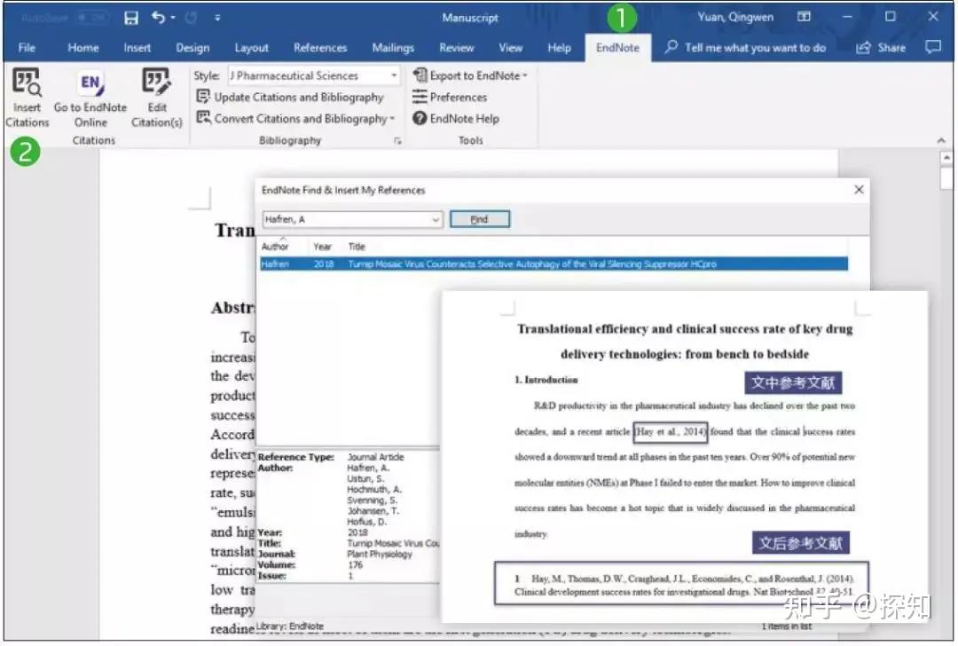Open the Review ribbon tab
The width and height of the screenshot is (958, 646).
[456, 47]
